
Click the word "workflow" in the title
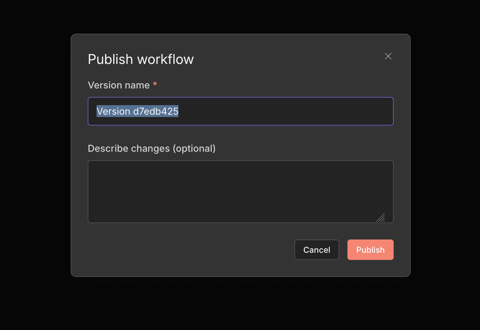[x=165, y=59]
